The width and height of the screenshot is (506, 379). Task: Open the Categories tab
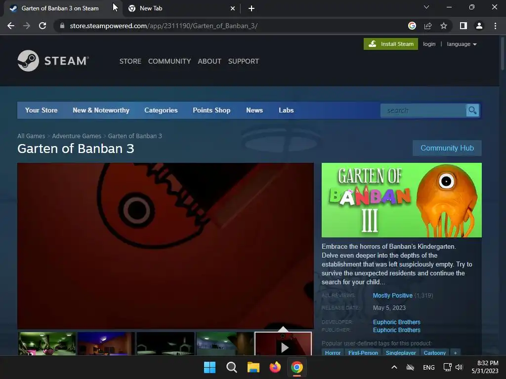(161, 110)
